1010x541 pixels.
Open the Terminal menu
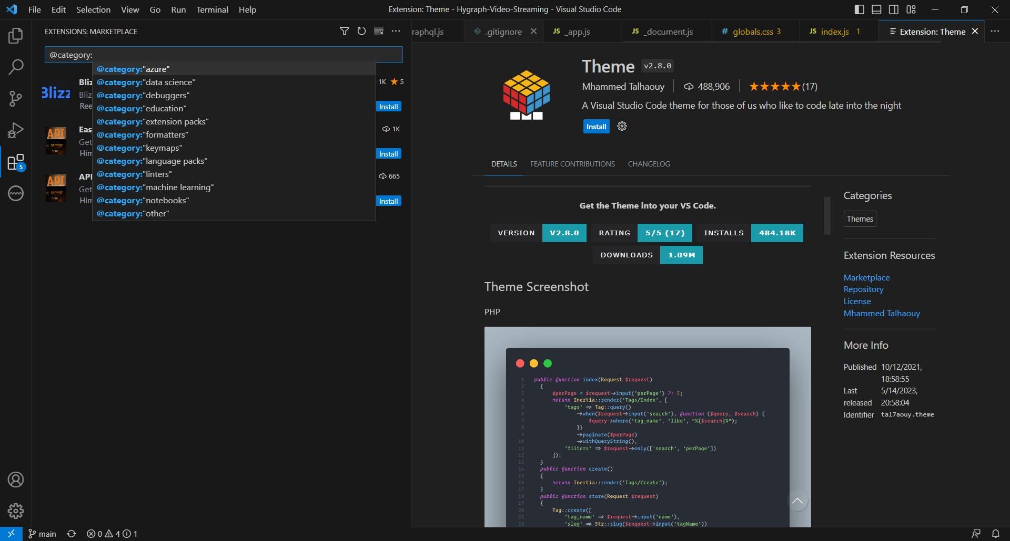pos(213,9)
